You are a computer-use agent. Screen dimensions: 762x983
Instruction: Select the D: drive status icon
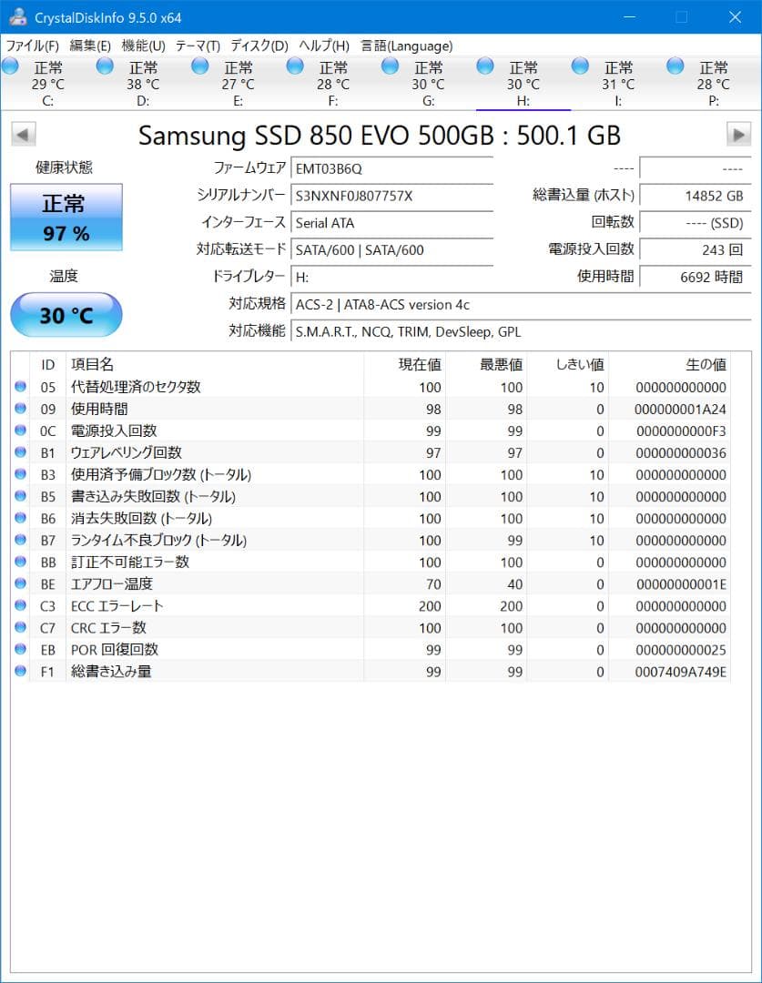tap(105, 66)
